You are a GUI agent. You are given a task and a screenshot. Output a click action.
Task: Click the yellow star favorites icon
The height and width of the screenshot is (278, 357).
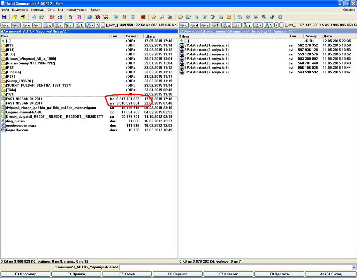click(x=153, y=17)
